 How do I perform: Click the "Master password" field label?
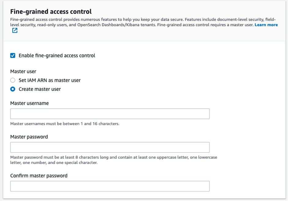coord(29,137)
